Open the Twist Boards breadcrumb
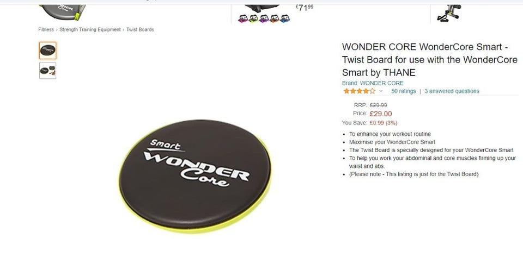 tap(140, 29)
